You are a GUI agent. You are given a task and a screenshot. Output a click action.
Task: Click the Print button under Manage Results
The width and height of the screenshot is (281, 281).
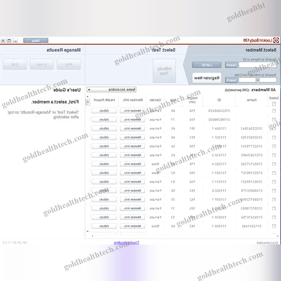tap(69, 64)
